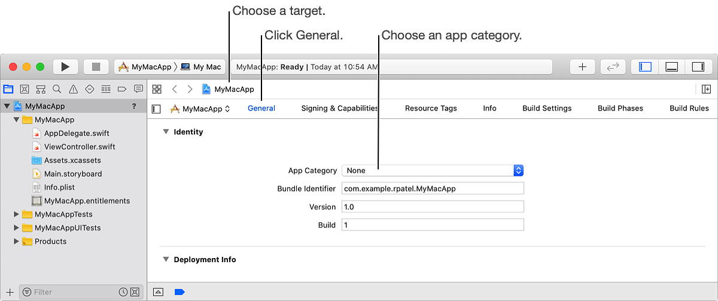Image resolution: width=718 pixels, height=301 pixels.
Task: Go back in editor history
Action: pyautogui.click(x=175, y=89)
